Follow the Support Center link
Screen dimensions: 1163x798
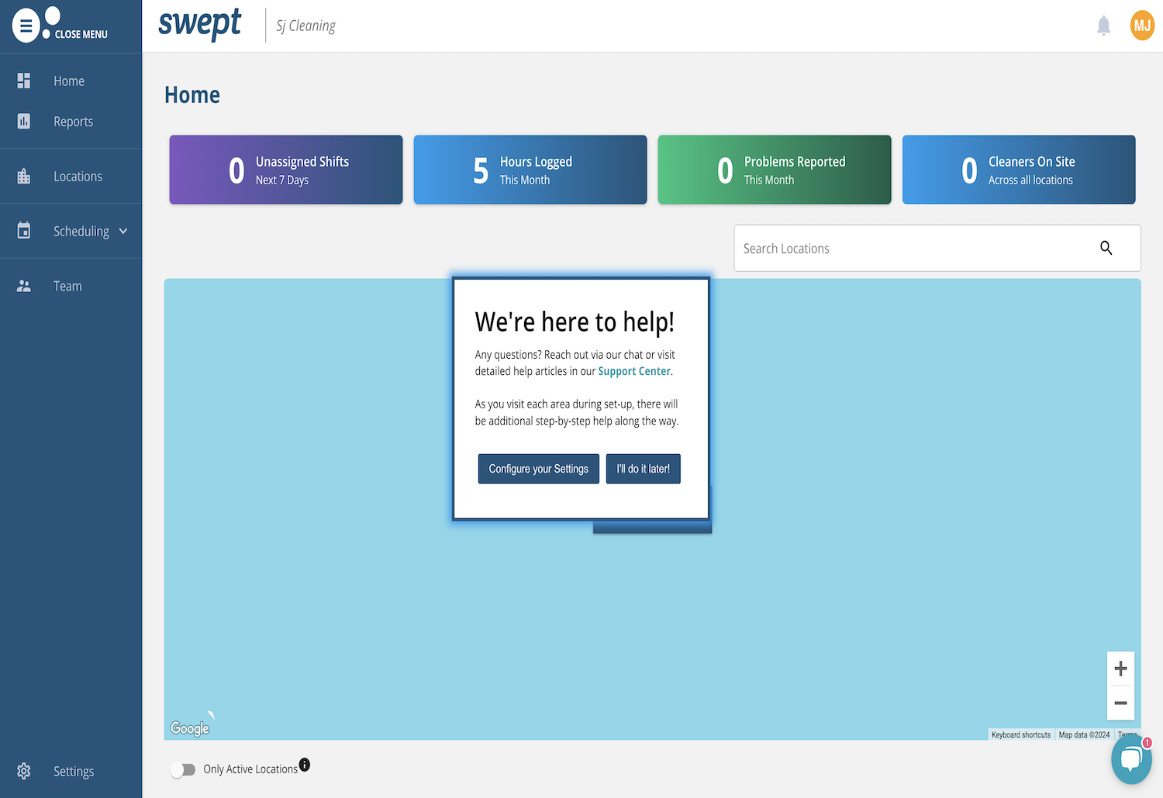pyautogui.click(x=634, y=371)
